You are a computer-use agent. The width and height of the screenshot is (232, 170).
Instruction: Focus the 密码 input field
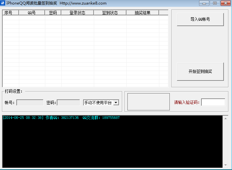tap(68, 103)
